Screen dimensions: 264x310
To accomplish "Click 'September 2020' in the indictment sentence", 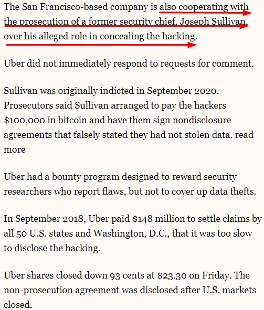I will (x=183, y=91).
